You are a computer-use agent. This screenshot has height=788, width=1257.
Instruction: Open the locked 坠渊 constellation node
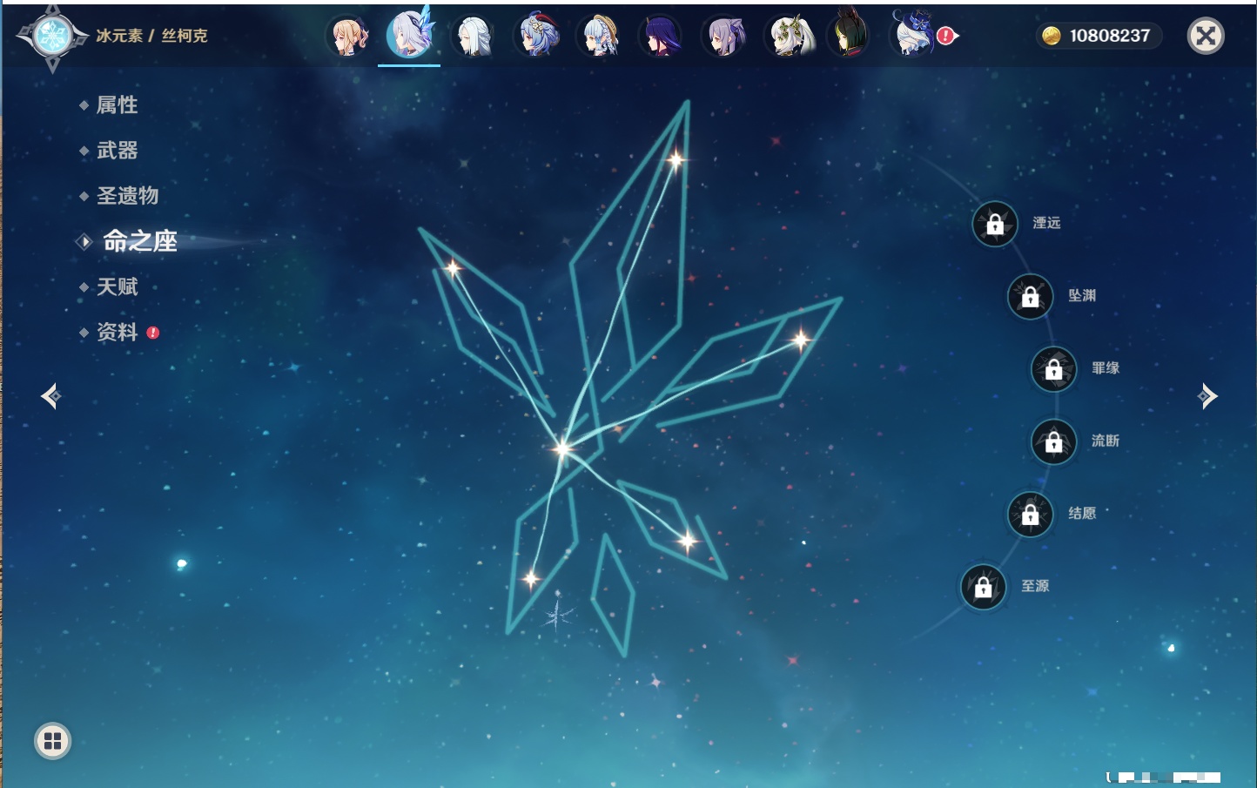(x=1031, y=296)
